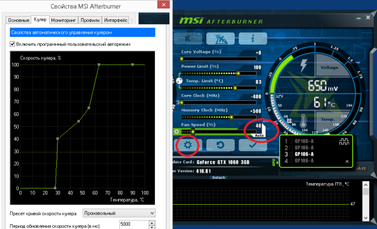Screen dimensions: 377x229
Task: Click the Свойства автоматического управления кулером header
Action: click(x=82, y=33)
